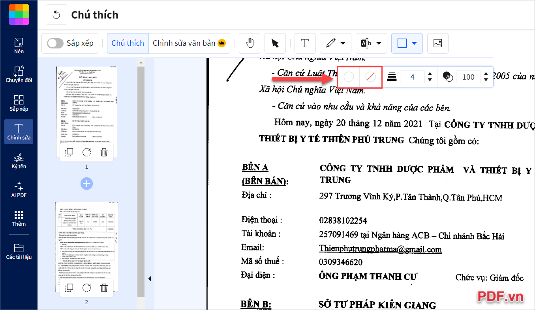Screen dimensions: 535x310
Task: Click the phone number 02838102254
Action: tap(343, 221)
